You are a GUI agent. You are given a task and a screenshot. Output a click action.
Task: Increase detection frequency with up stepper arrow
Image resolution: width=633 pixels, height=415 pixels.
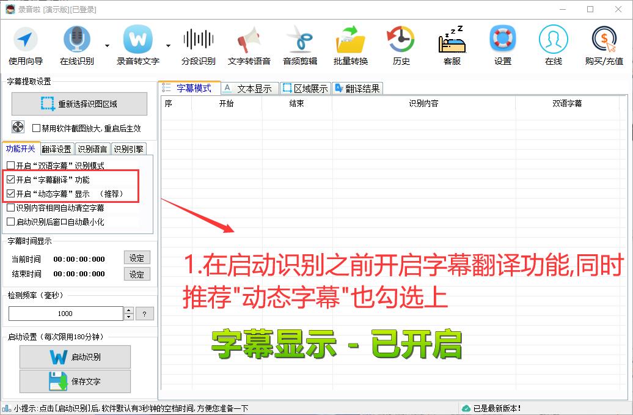coord(128,310)
